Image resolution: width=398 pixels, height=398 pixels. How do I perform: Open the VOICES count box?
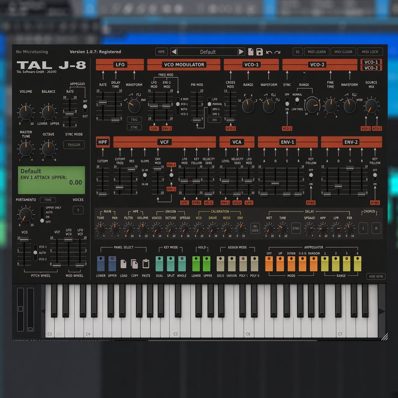pyautogui.click(x=78, y=210)
